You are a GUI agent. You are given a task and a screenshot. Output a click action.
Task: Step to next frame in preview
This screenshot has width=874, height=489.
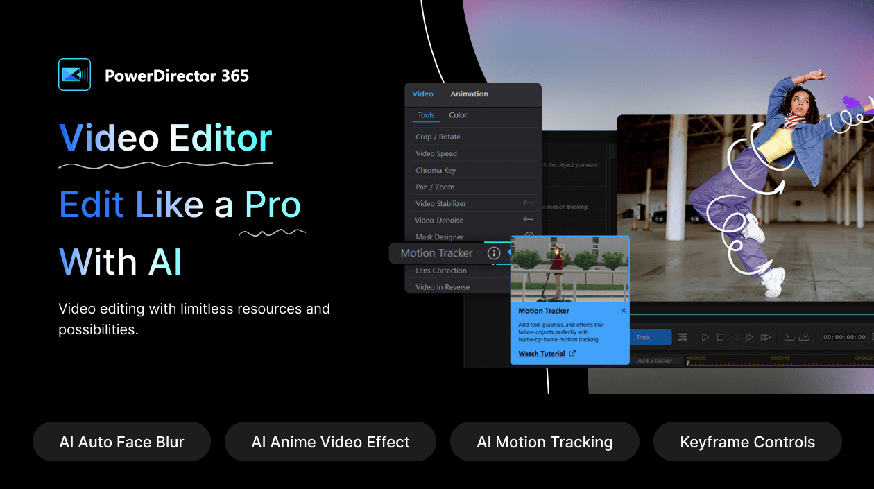pyautogui.click(x=749, y=337)
